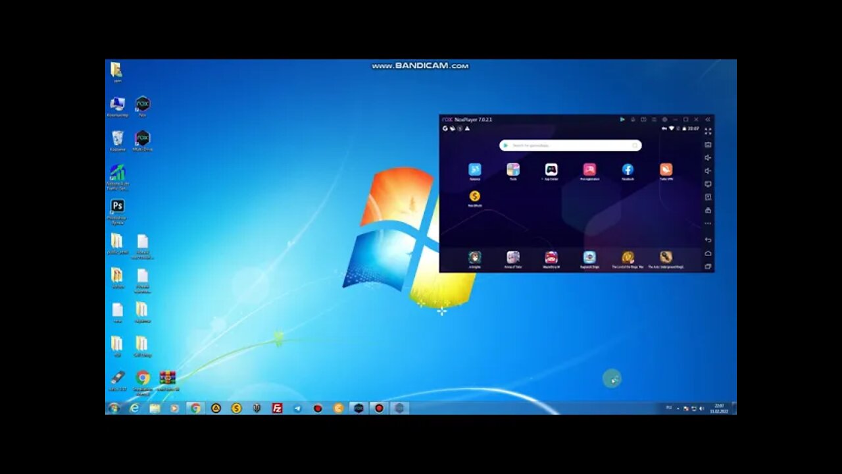Launch the orange VPN app icon

[x=666, y=170]
